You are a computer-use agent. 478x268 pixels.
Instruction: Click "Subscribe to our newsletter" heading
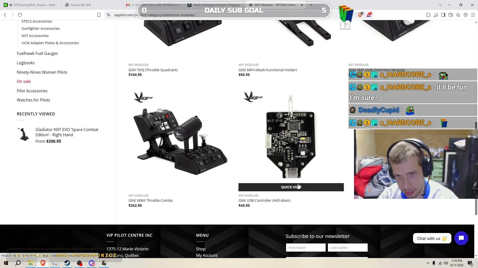(317, 236)
